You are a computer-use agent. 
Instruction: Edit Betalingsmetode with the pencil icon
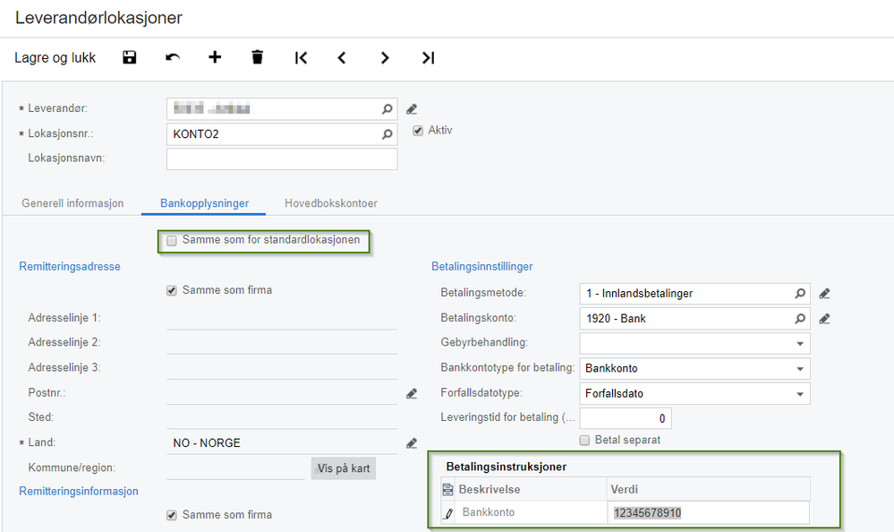click(824, 294)
